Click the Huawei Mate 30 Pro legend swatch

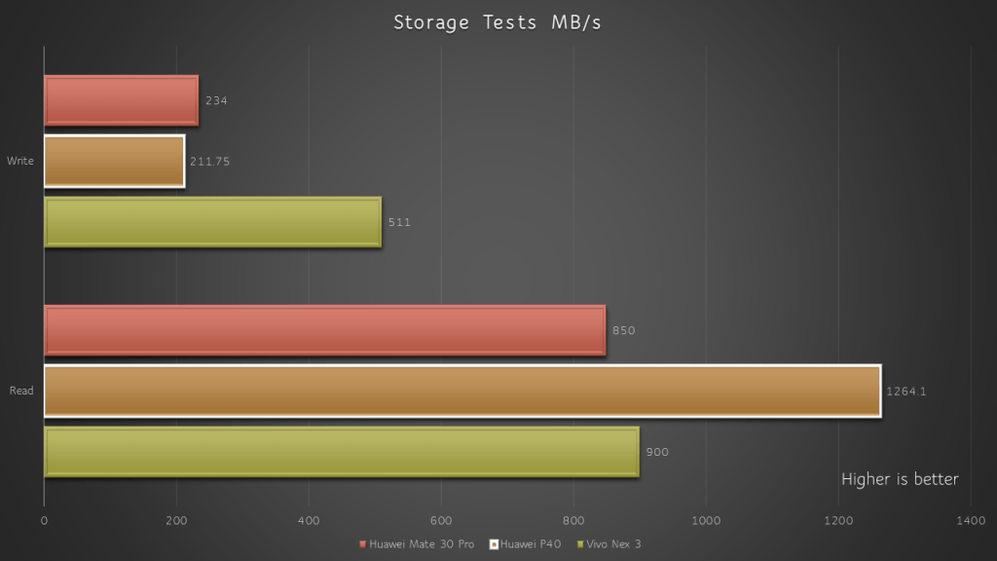tap(362, 544)
